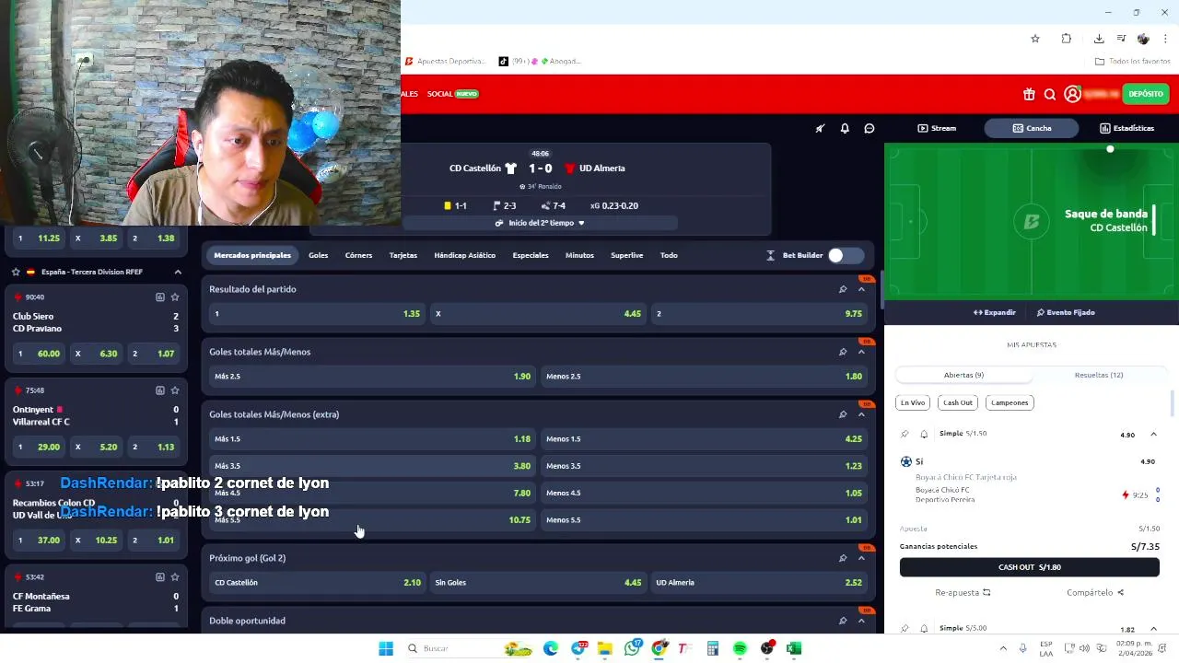
Task: Filter bets by Cash Out chip
Action: tap(958, 402)
